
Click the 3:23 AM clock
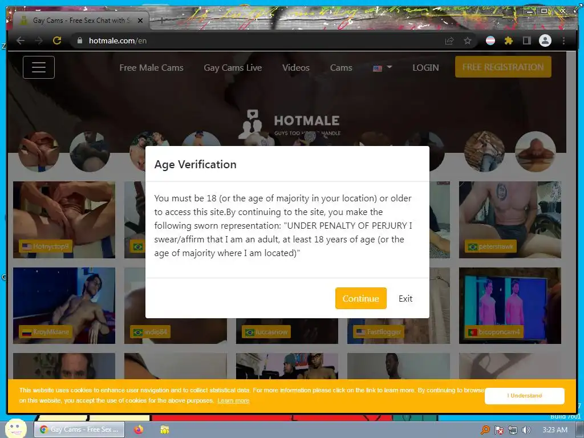tap(554, 430)
